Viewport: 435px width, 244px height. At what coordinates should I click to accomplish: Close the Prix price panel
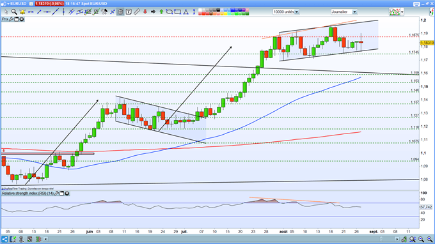[21, 19]
